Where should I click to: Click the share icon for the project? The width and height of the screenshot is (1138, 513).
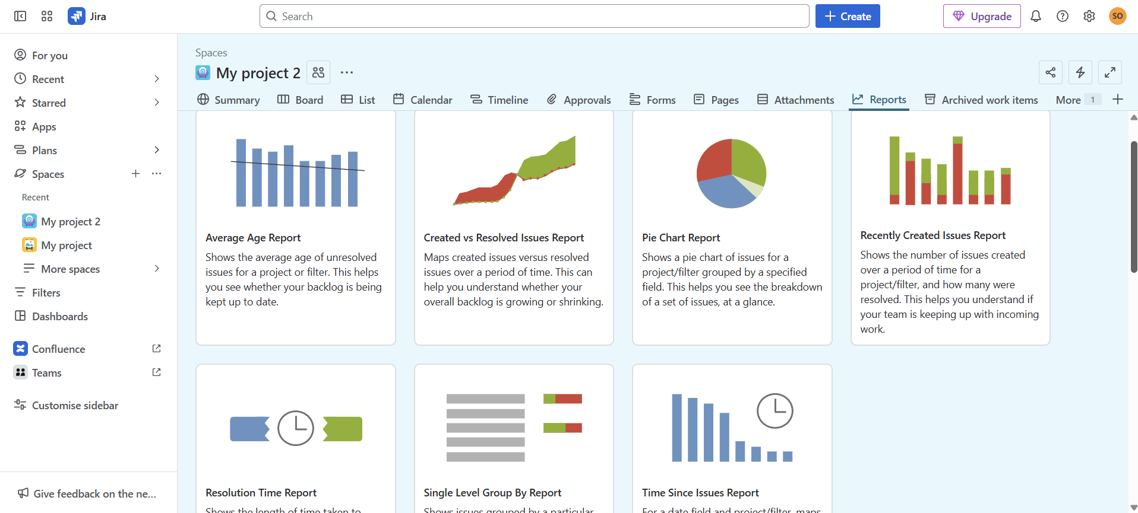[x=1051, y=72]
